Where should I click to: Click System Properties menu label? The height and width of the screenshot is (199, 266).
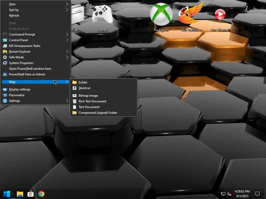pyautogui.click(x=21, y=63)
